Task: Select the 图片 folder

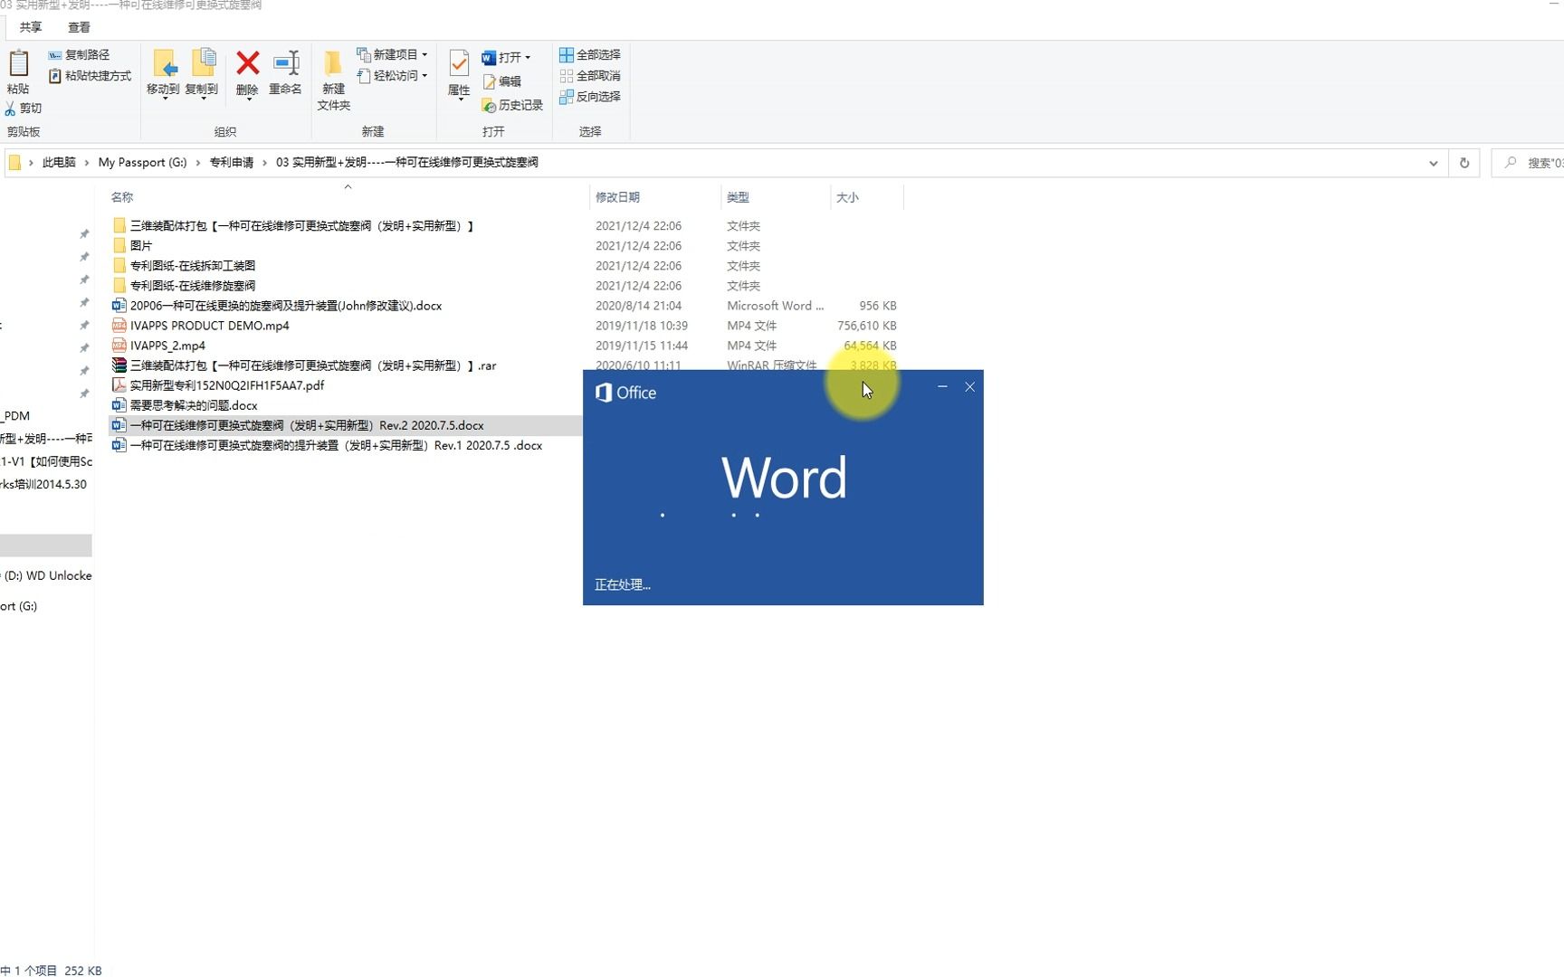Action: click(141, 246)
